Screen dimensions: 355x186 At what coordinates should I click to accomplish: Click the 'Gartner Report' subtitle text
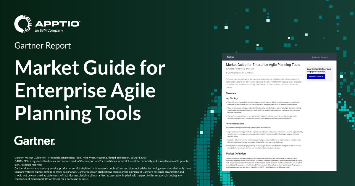click(43, 46)
